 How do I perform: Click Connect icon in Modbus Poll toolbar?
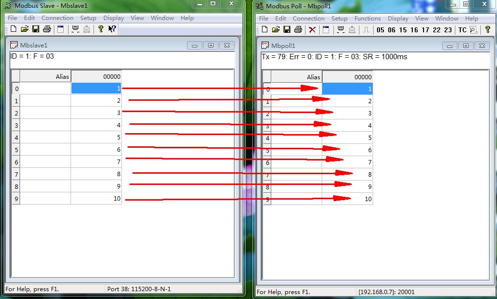[340, 30]
